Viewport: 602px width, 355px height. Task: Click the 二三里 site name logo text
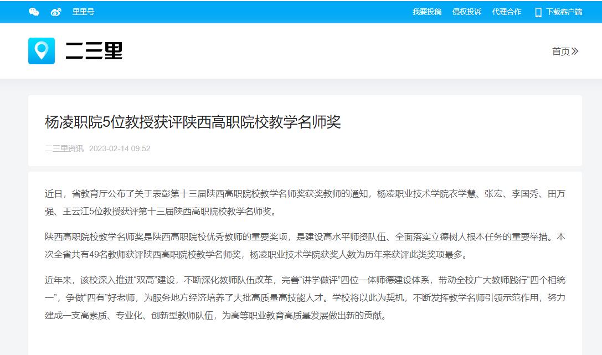point(94,51)
